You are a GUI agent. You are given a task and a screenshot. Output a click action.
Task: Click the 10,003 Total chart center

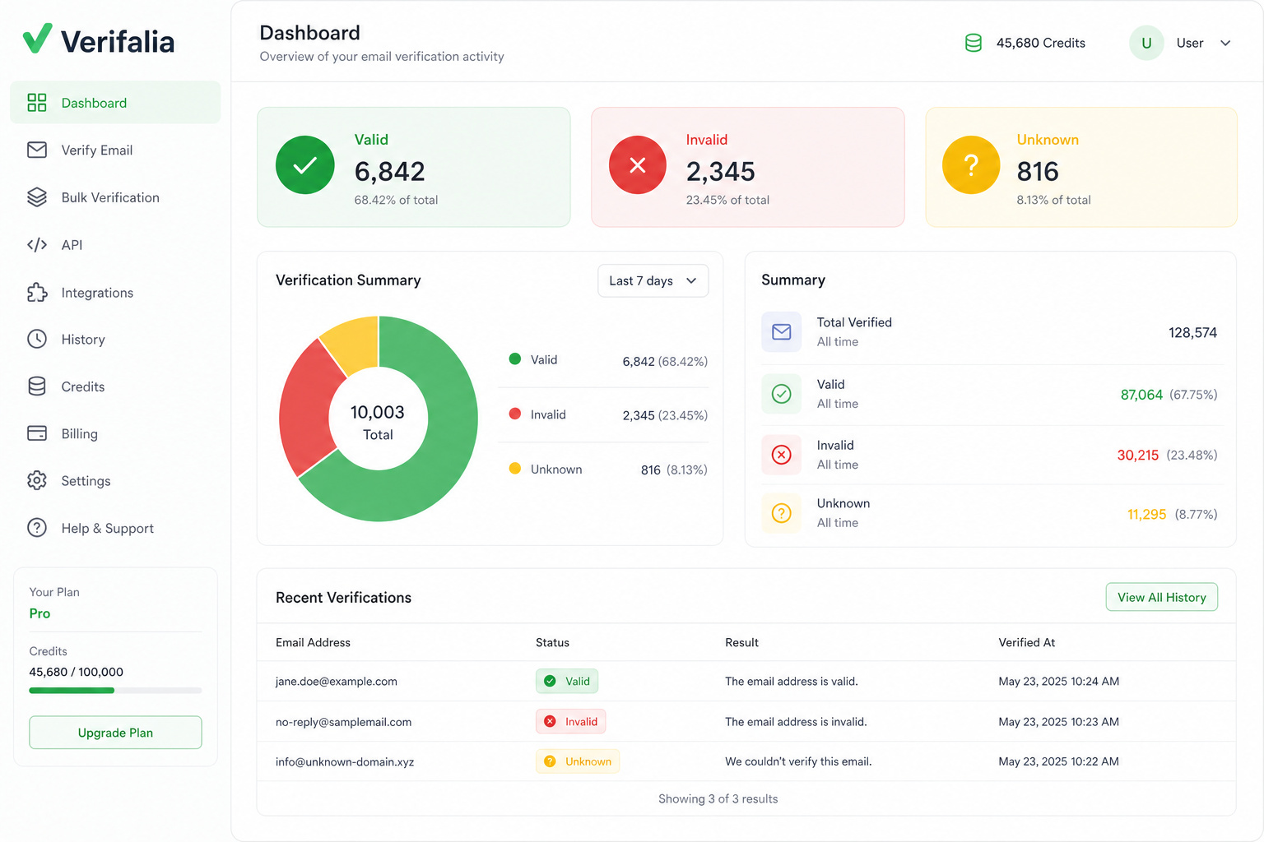tap(378, 422)
